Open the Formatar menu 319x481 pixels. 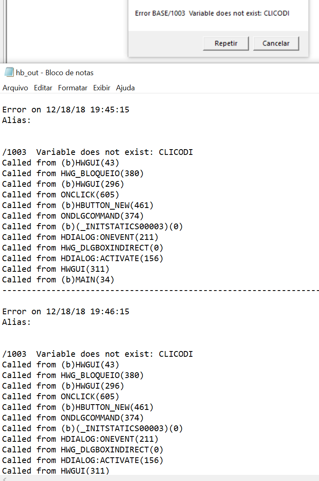[x=73, y=88]
